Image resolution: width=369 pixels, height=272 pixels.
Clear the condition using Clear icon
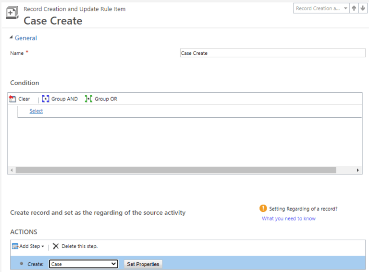pos(12,99)
